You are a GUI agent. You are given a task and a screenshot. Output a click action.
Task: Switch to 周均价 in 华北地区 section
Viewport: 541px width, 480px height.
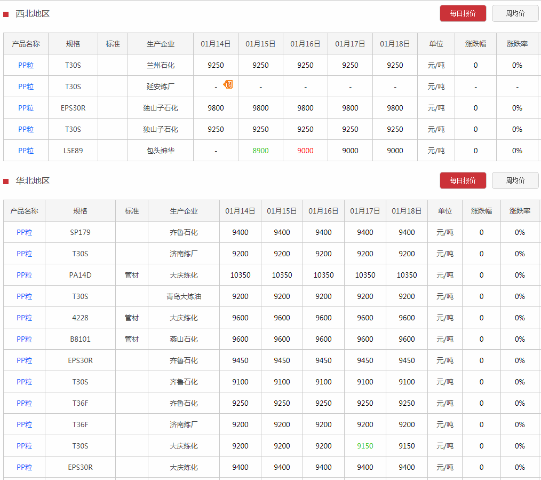[515, 180]
